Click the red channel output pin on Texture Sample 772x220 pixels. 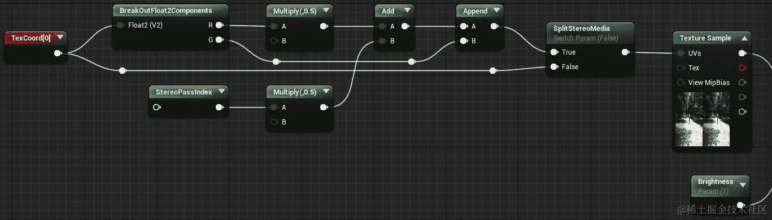[742, 68]
